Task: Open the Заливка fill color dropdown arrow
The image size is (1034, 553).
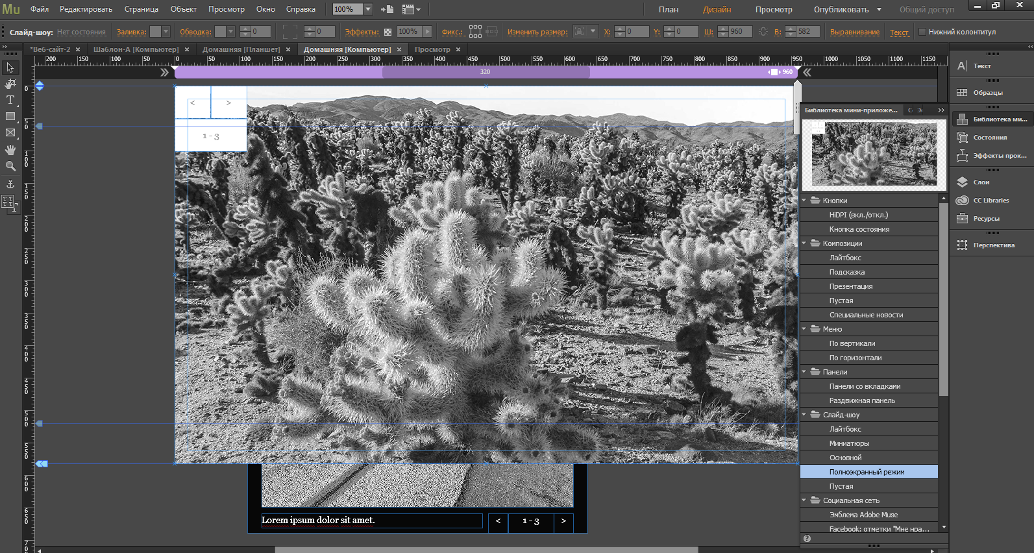Action: [166, 31]
